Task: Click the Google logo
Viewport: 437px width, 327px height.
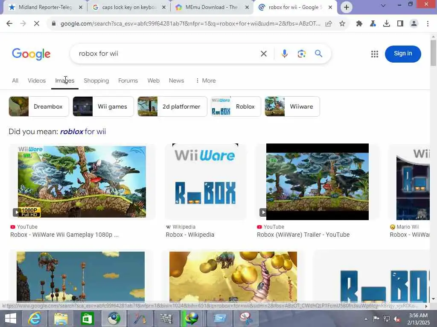Action: click(x=31, y=54)
